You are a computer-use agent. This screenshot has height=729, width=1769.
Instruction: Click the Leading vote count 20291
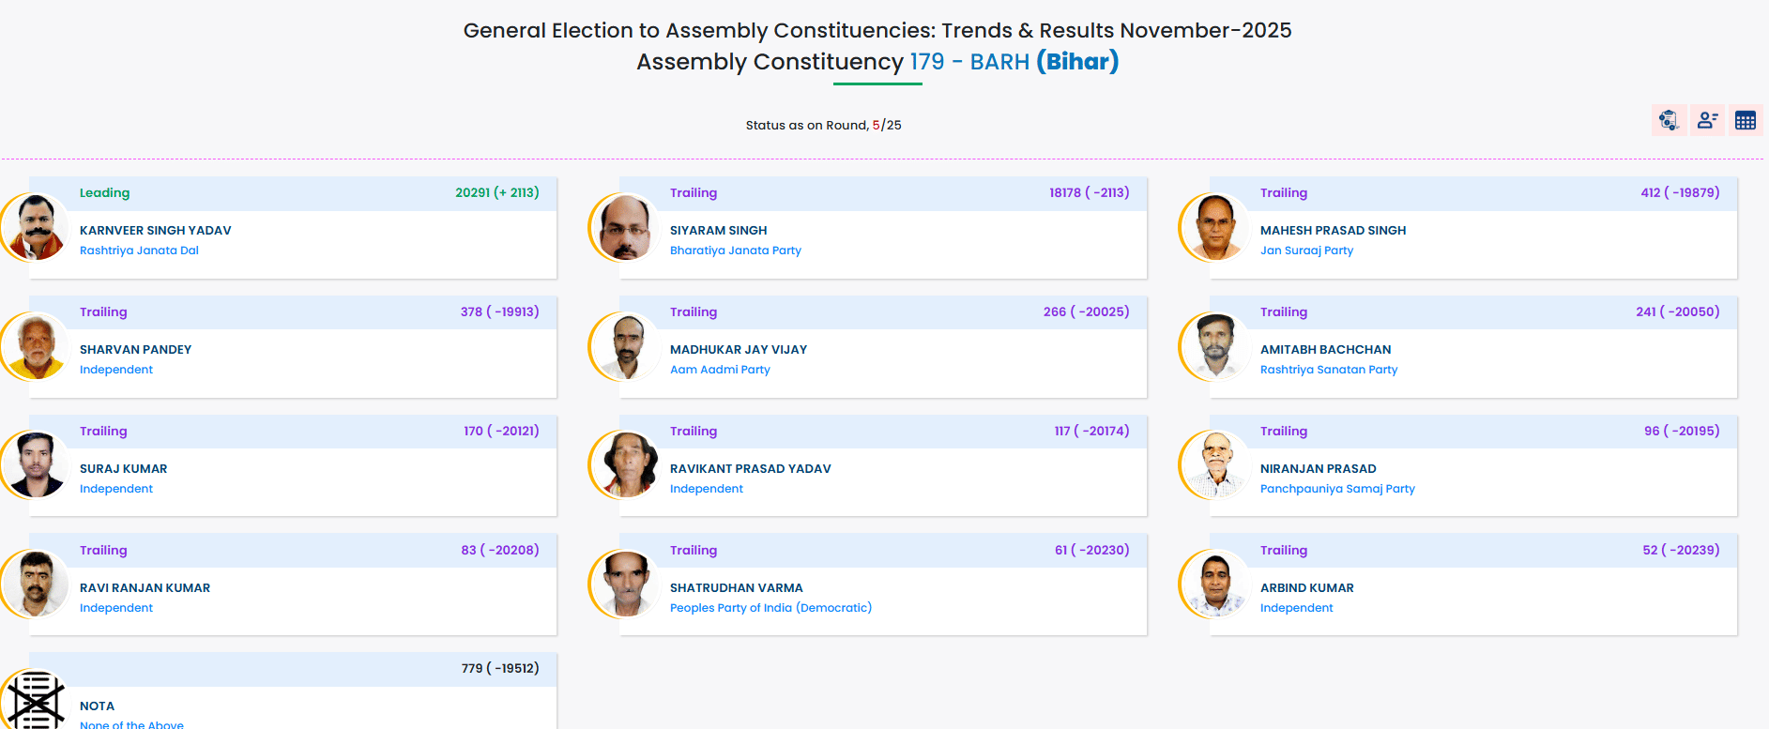coord(472,192)
